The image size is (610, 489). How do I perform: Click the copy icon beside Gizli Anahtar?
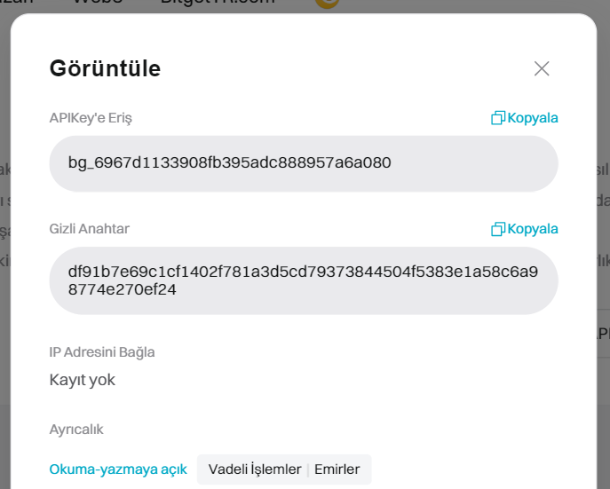pyautogui.click(x=498, y=229)
